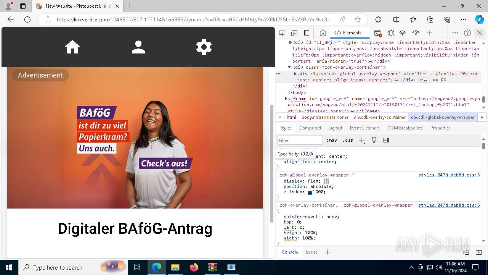The width and height of the screenshot is (488, 275).
Task: Open the Favorites list icon
Action: click(x=413, y=19)
